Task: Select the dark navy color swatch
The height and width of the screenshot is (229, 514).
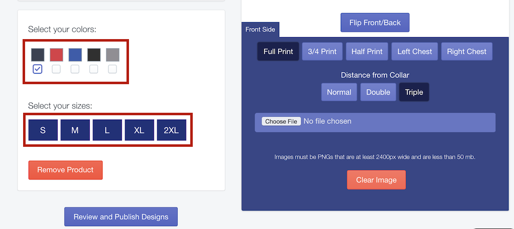Action: (38, 55)
